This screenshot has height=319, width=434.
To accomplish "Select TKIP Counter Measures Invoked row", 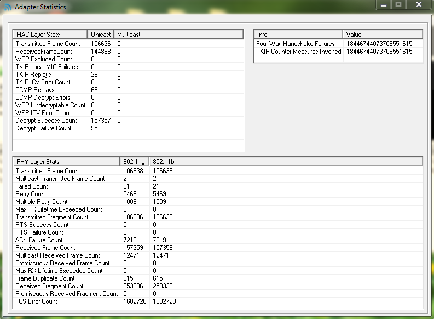I will 339,52.
